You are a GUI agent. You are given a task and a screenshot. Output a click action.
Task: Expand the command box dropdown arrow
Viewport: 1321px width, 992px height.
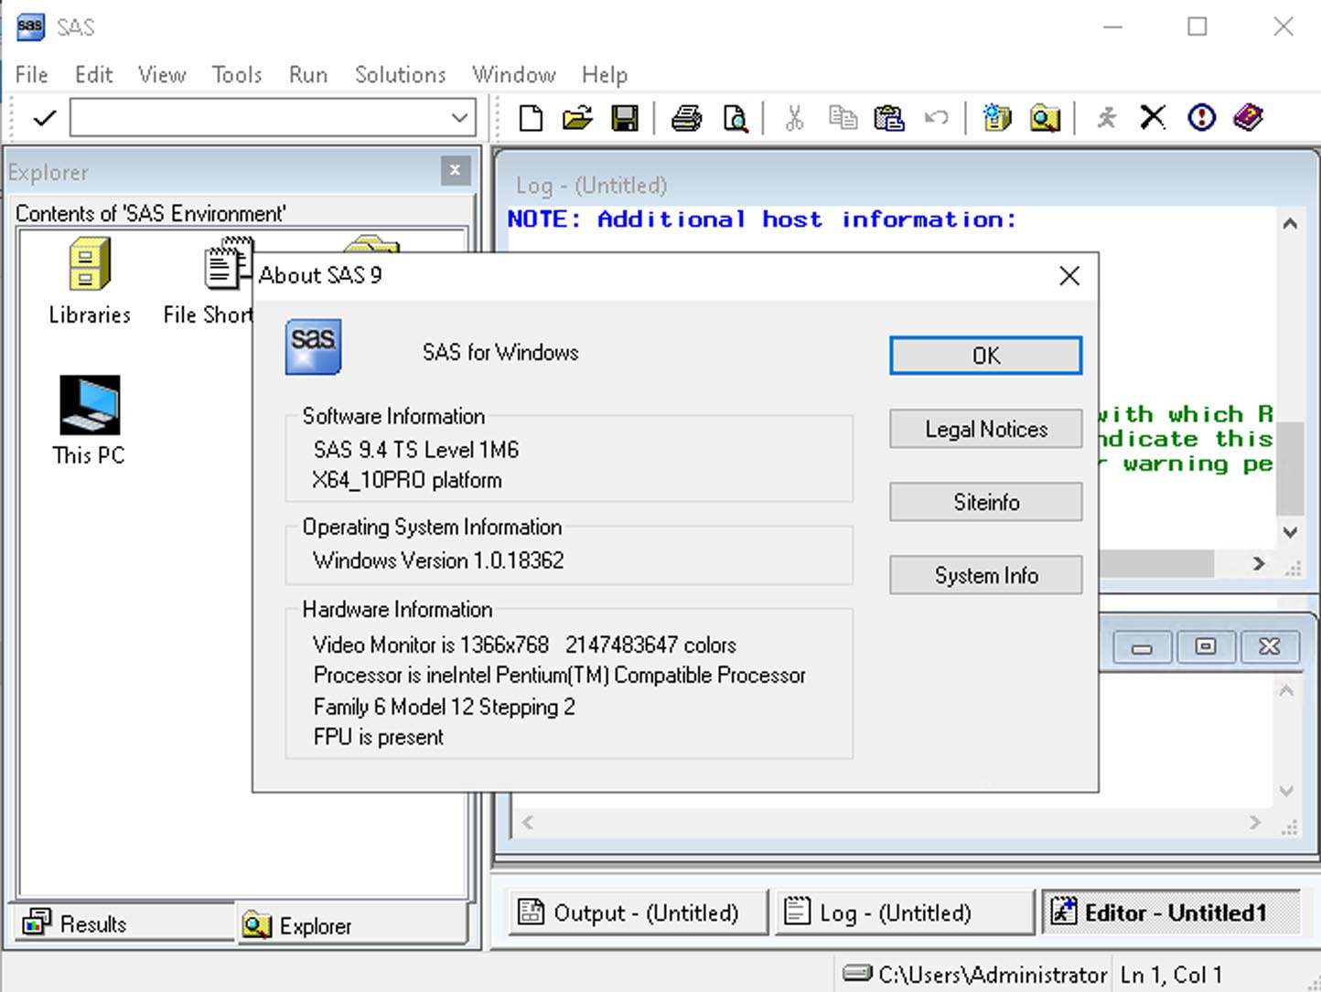459,118
